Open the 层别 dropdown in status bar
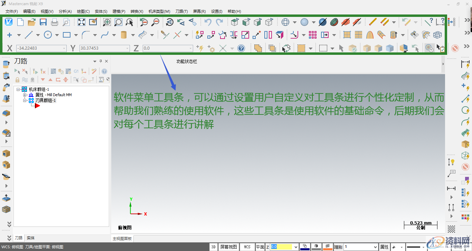Image resolution: width=472 pixels, height=251 pixels. (376, 247)
